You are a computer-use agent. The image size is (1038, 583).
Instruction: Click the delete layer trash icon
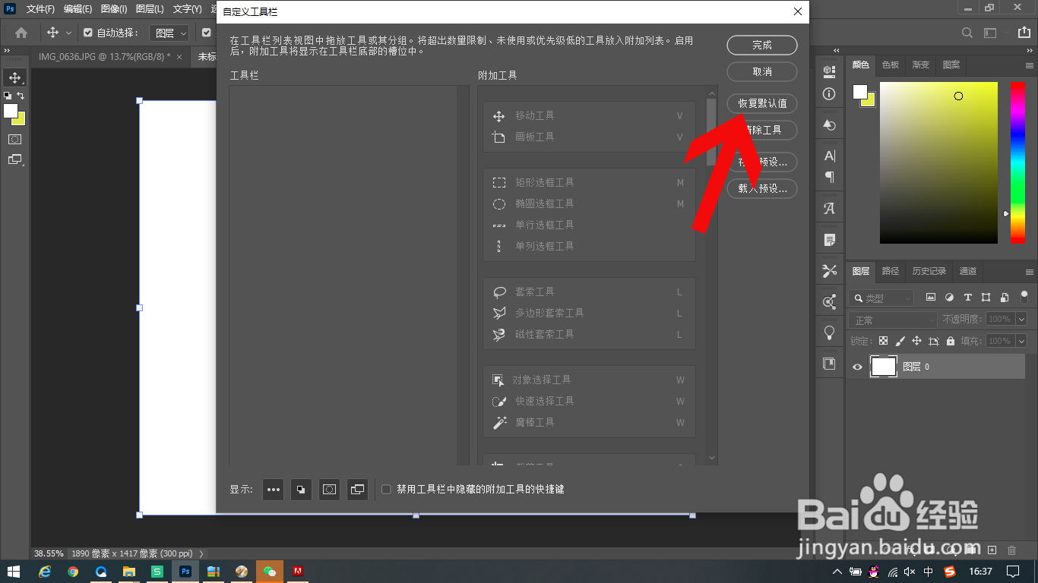[x=1011, y=550]
